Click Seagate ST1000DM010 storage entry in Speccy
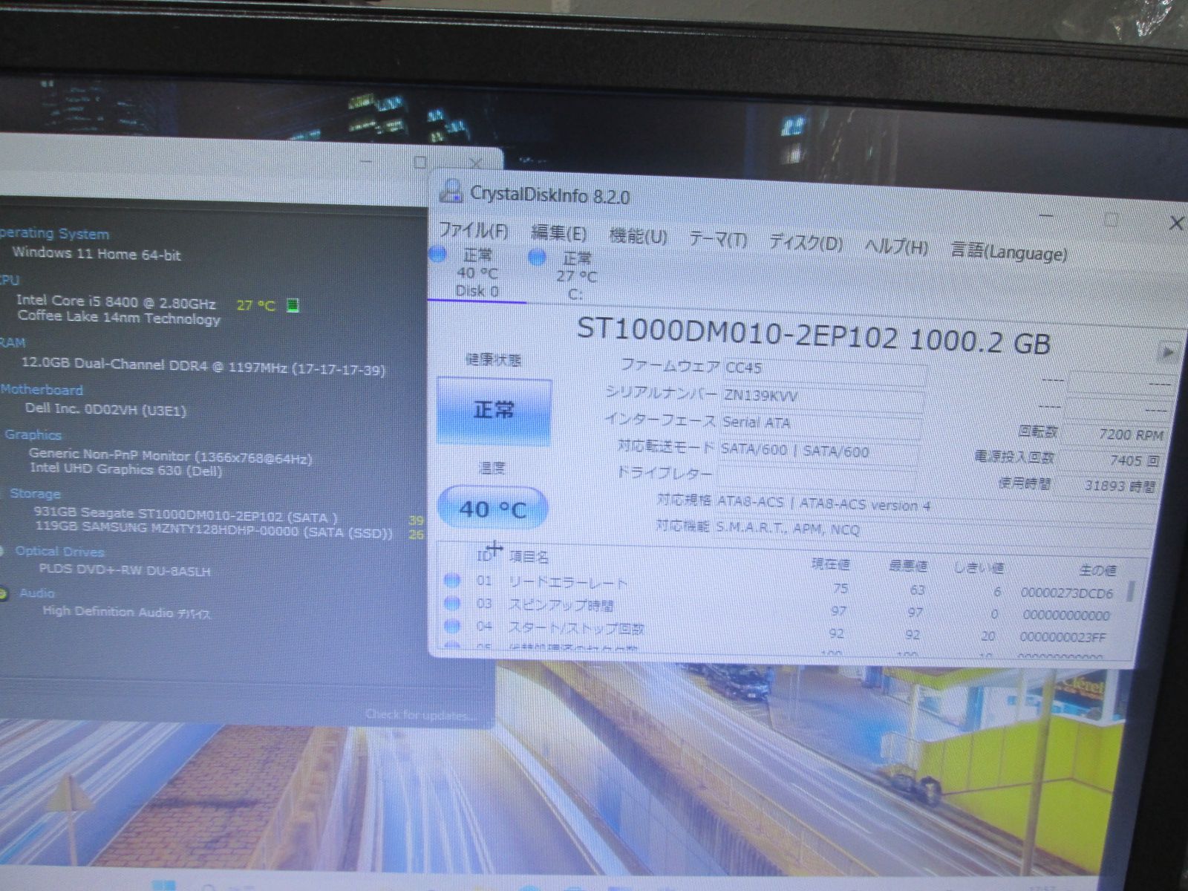 [186, 515]
